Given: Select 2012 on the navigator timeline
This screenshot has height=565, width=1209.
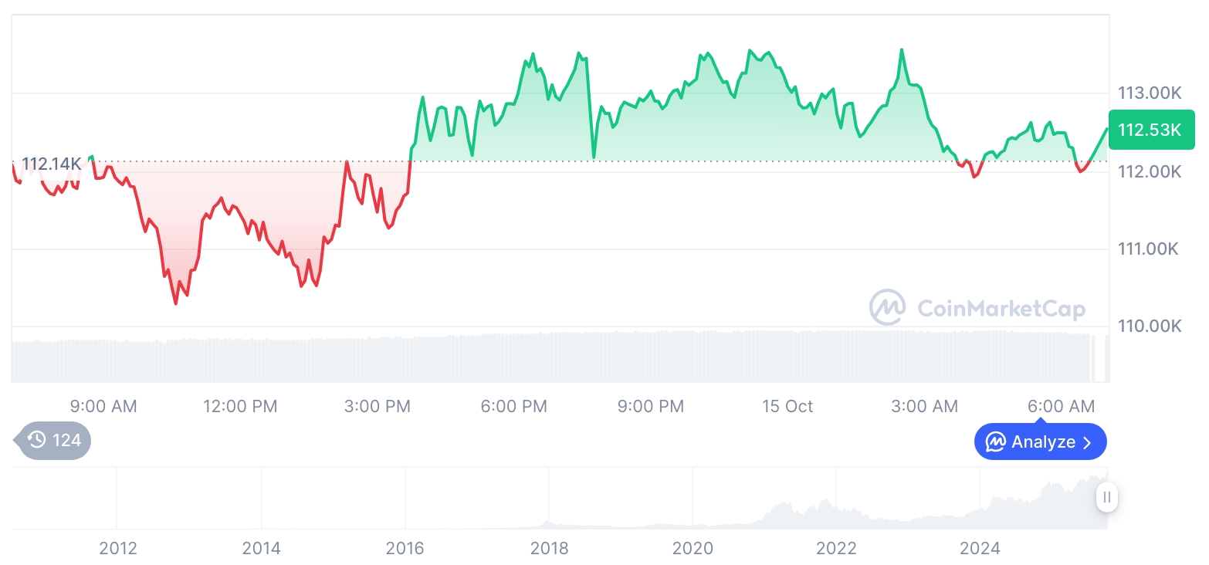Looking at the screenshot, I should (x=118, y=548).
